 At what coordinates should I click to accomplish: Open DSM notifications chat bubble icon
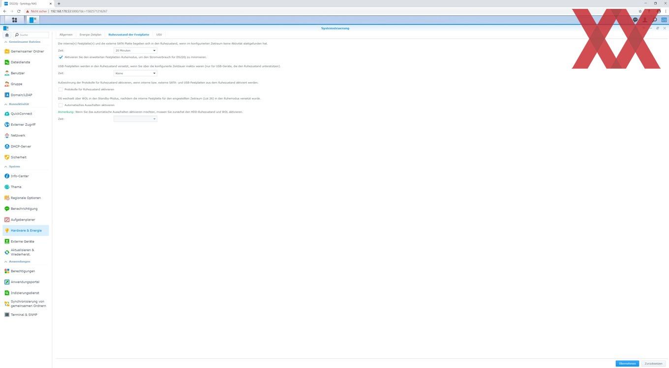[x=636, y=20]
